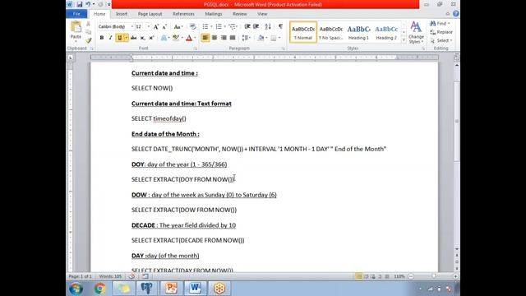
Task: Apply the Heading 2 style
Action: click(x=386, y=32)
